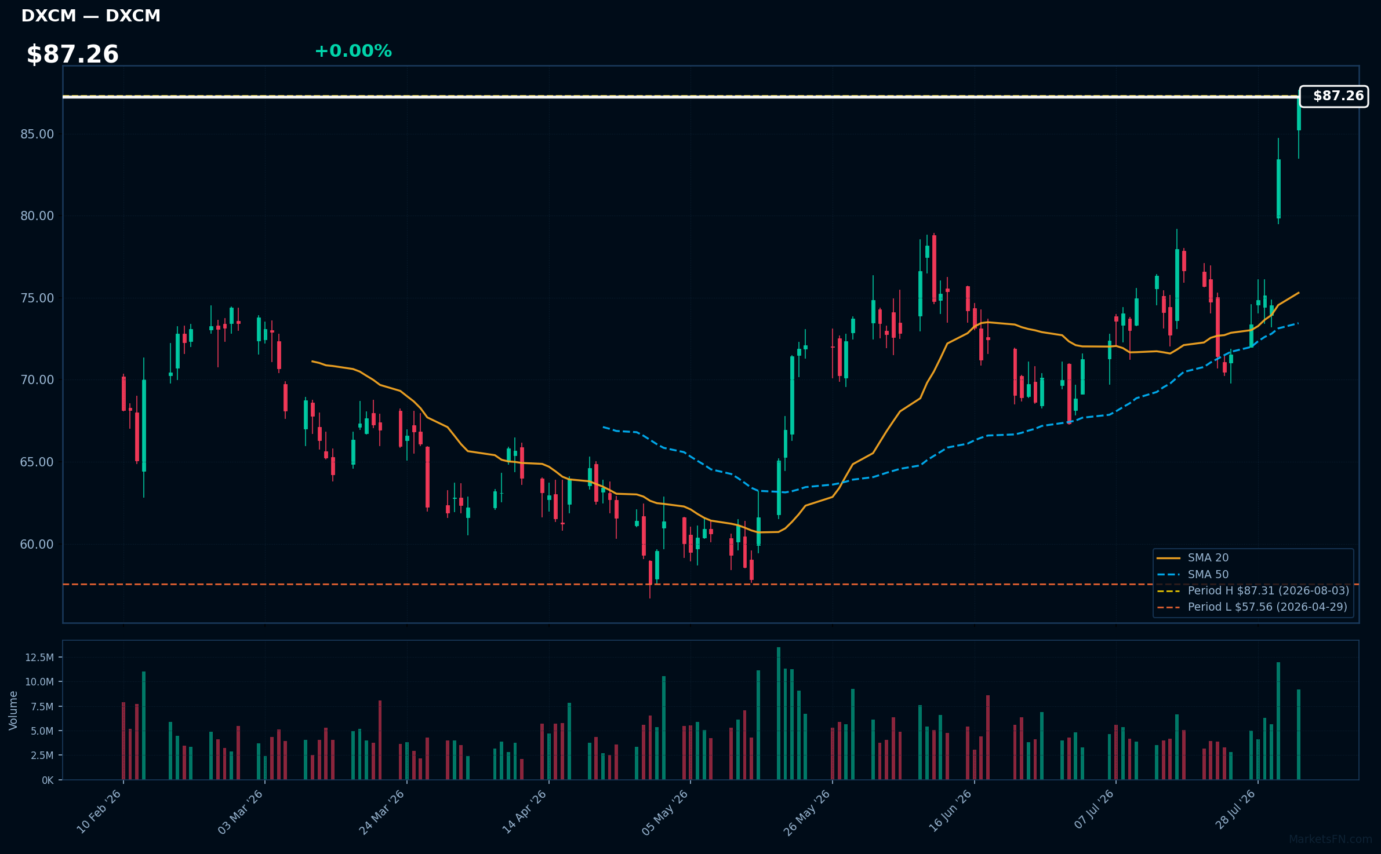Click the 12.5M volume axis label
Screen dimensions: 1381x854
(x=39, y=658)
